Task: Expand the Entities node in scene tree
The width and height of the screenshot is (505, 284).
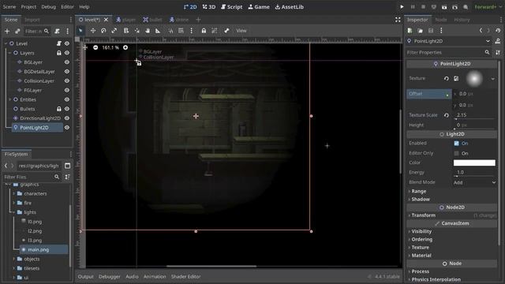Action: pos(9,99)
